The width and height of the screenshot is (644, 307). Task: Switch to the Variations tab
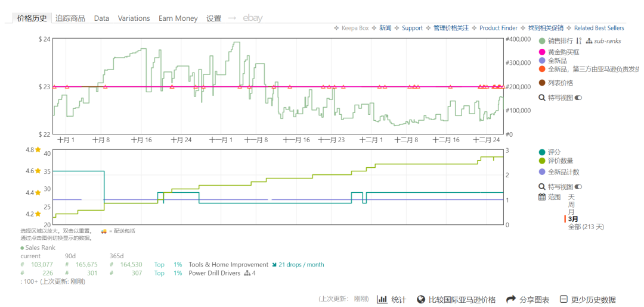[134, 18]
